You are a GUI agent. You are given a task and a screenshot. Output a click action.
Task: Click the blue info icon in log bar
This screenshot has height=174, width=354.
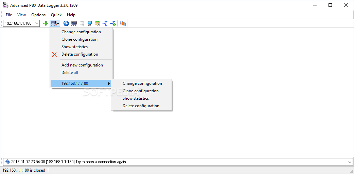point(8,161)
